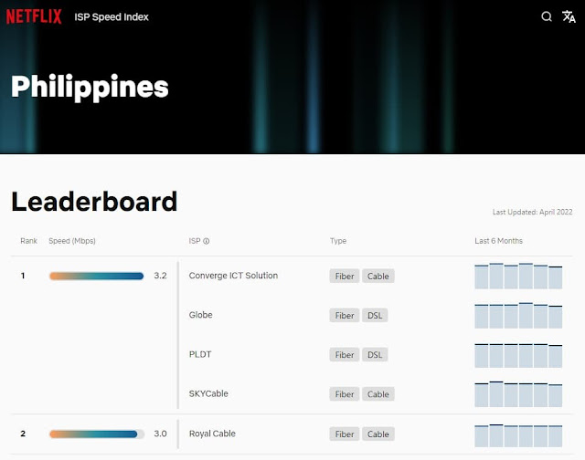Click the Philippines page heading

tap(90, 87)
